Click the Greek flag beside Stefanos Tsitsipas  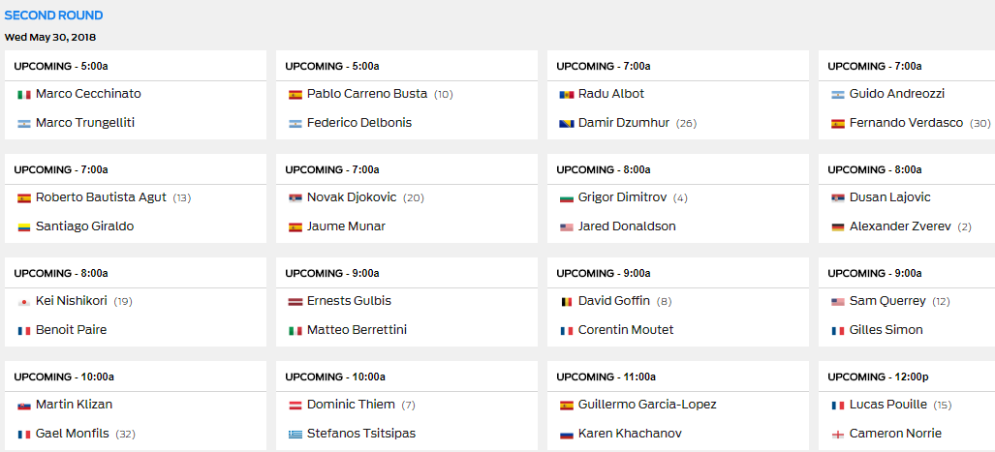coord(295,435)
